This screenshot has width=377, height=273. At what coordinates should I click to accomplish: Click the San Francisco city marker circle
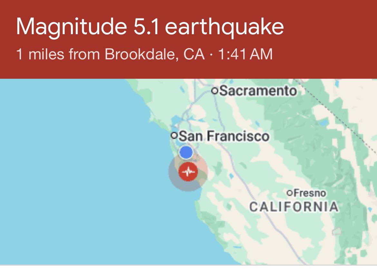click(174, 135)
